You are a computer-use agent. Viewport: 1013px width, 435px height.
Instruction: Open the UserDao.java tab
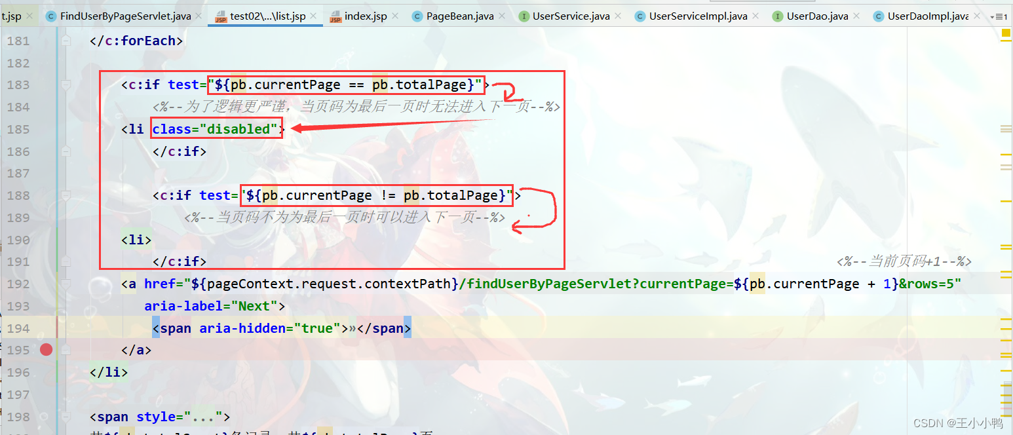coord(817,16)
